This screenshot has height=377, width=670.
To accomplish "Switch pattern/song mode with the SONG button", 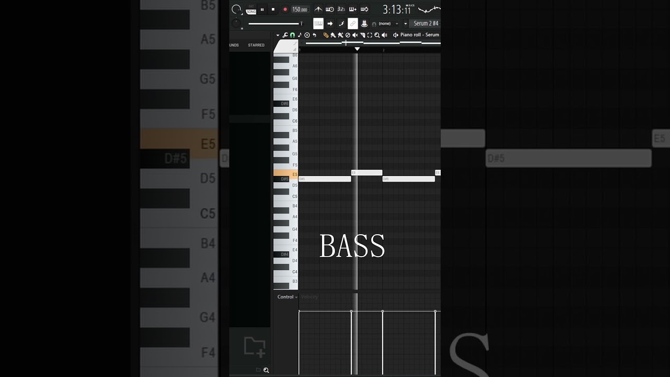I will (x=251, y=12).
